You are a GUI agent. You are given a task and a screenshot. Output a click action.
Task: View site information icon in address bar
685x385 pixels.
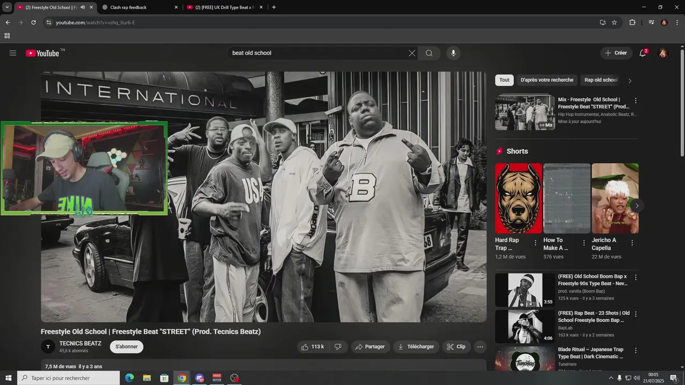49,22
